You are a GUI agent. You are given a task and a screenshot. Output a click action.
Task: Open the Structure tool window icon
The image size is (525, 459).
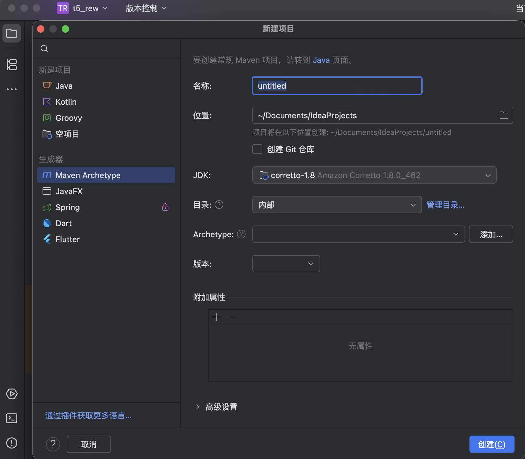point(12,65)
